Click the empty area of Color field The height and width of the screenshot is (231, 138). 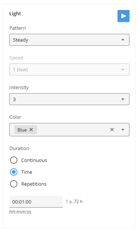tap(72, 130)
